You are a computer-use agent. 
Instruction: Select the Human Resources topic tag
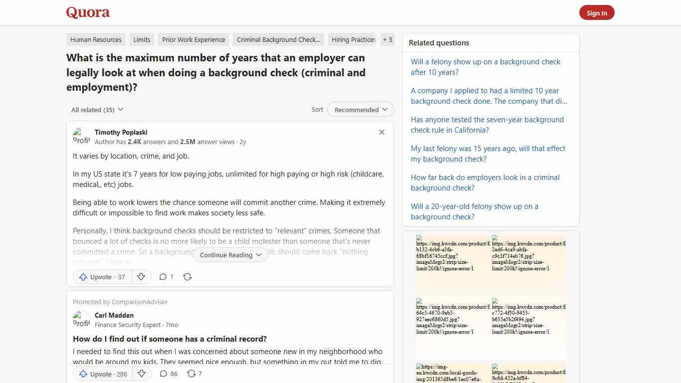click(x=96, y=39)
